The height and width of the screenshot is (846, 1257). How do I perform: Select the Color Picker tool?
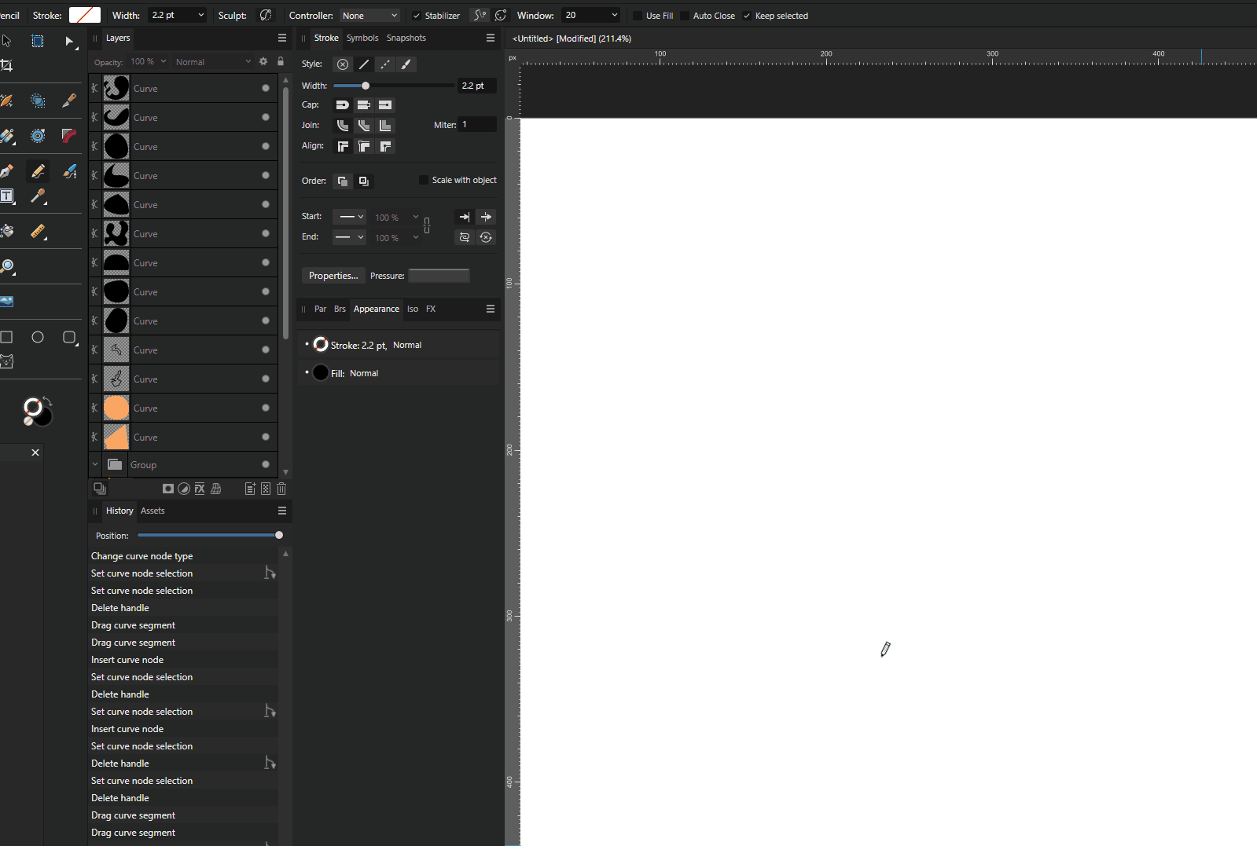(38, 196)
